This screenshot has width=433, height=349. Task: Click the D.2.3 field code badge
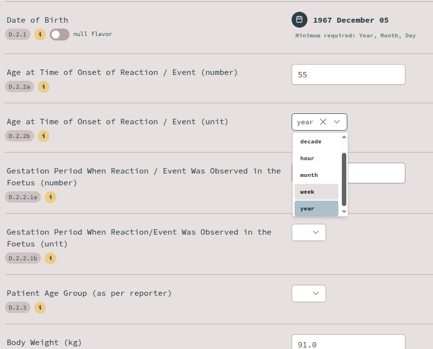pos(18,307)
